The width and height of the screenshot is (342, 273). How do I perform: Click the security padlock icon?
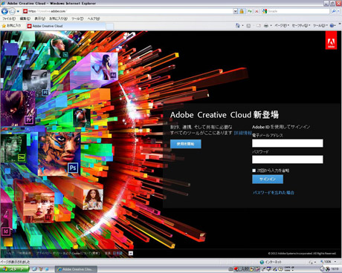click(242, 11)
